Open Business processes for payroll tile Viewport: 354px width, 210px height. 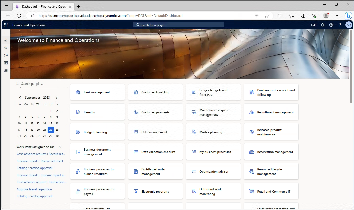click(98, 191)
